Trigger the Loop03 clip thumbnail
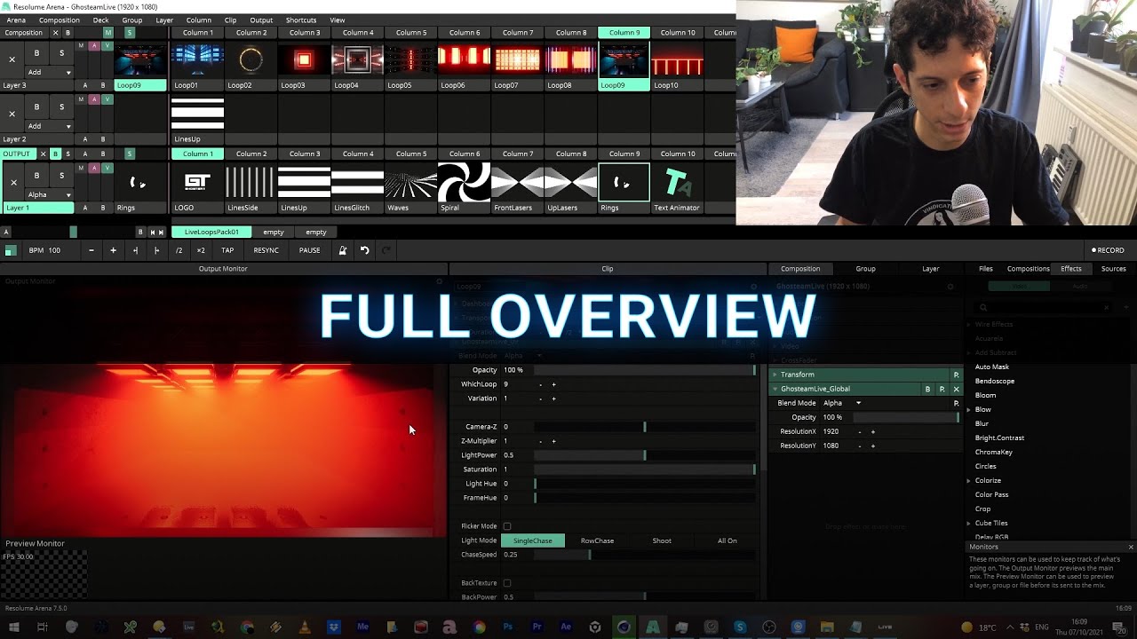The width and height of the screenshot is (1137, 639). click(304, 59)
